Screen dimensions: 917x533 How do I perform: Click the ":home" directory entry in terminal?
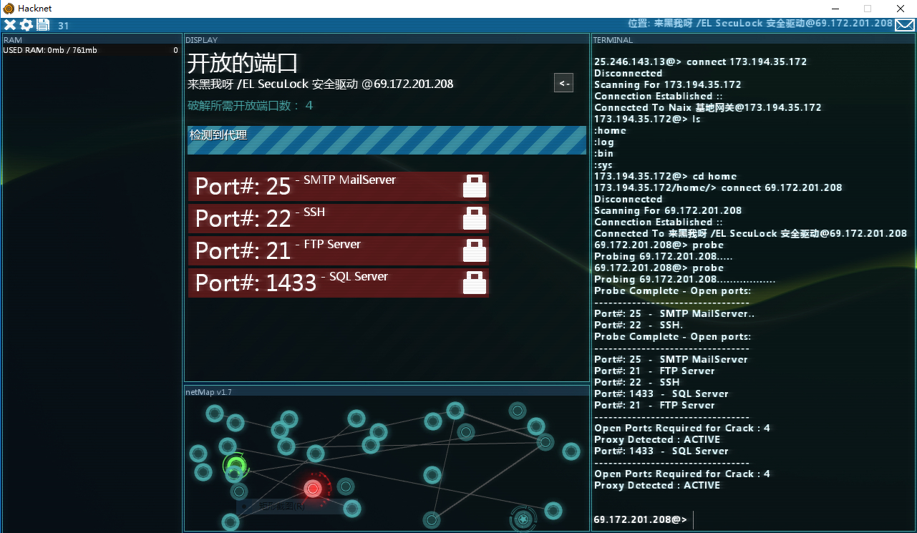pyautogui.click(x=610, y=130)
